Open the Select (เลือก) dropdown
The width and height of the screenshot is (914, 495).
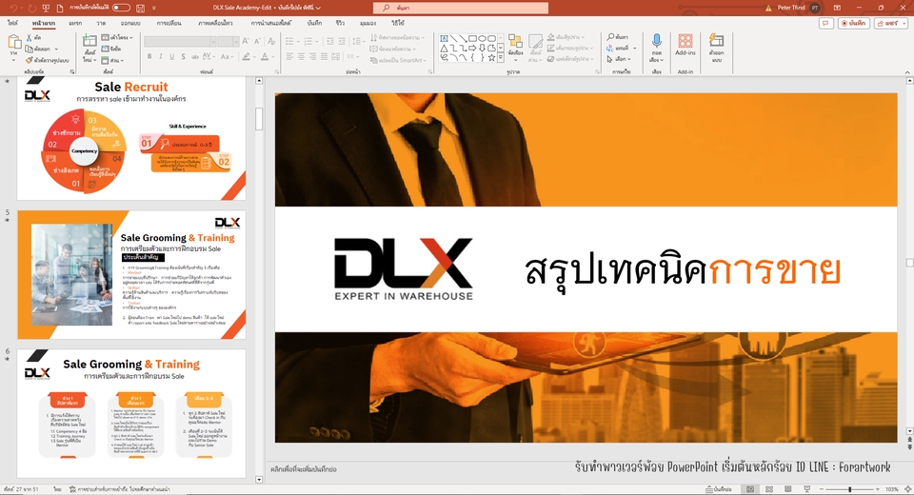pyautogui.click(x=617, y=59)
